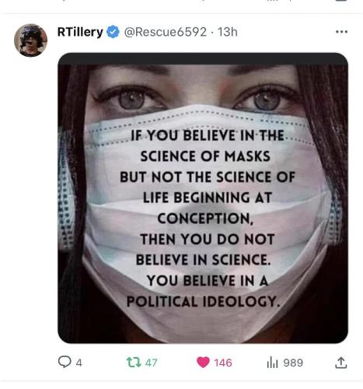The width and height of the screenshot is (363, 389).
Task: Enlarge the face mask meme image
Action: tap(203, 198)
